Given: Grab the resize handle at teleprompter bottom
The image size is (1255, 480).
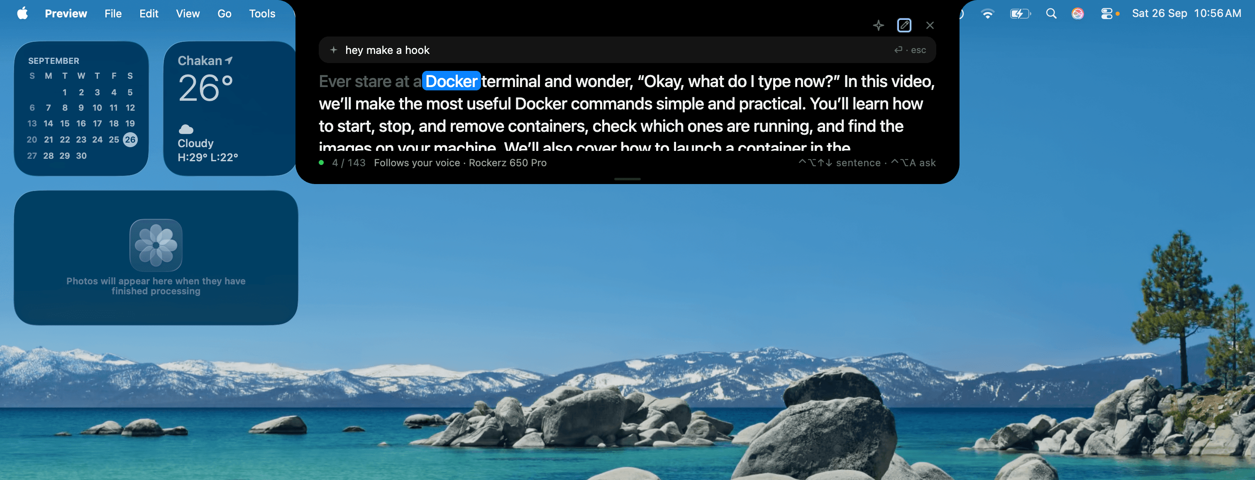Looking at the screenshot, I should click(x=627, y=179).
